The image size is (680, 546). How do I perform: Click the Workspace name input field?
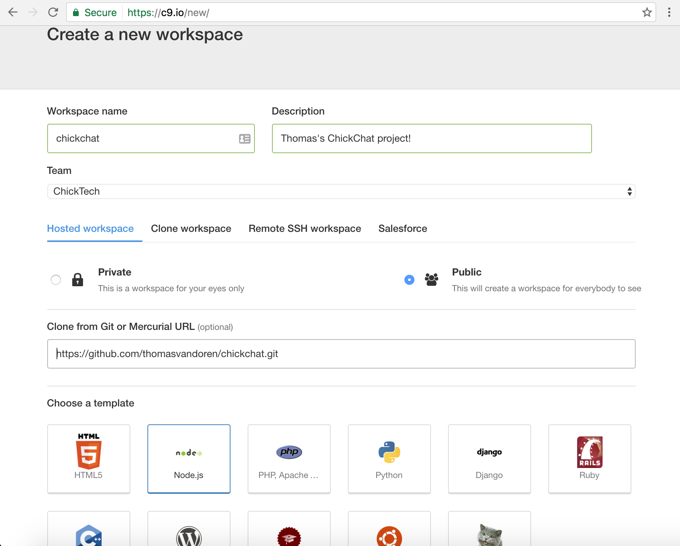(151, 138)
